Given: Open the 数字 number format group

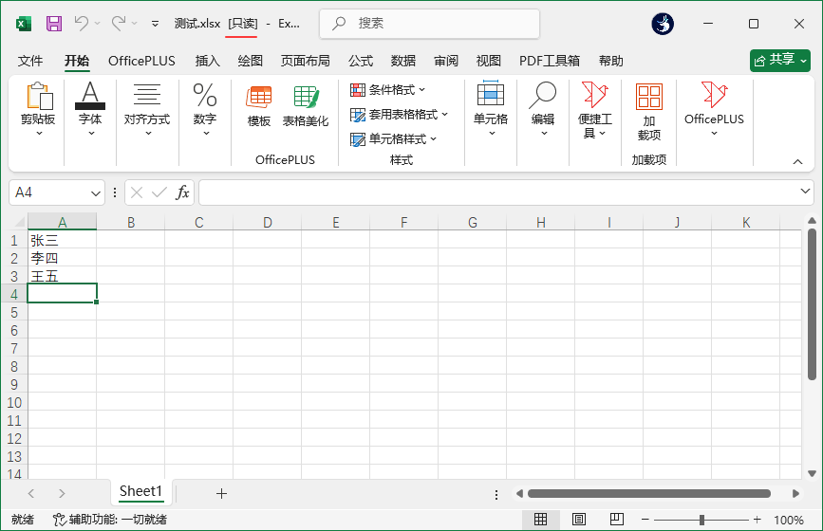Looking at the screenshot, I should tap(205, 109).
